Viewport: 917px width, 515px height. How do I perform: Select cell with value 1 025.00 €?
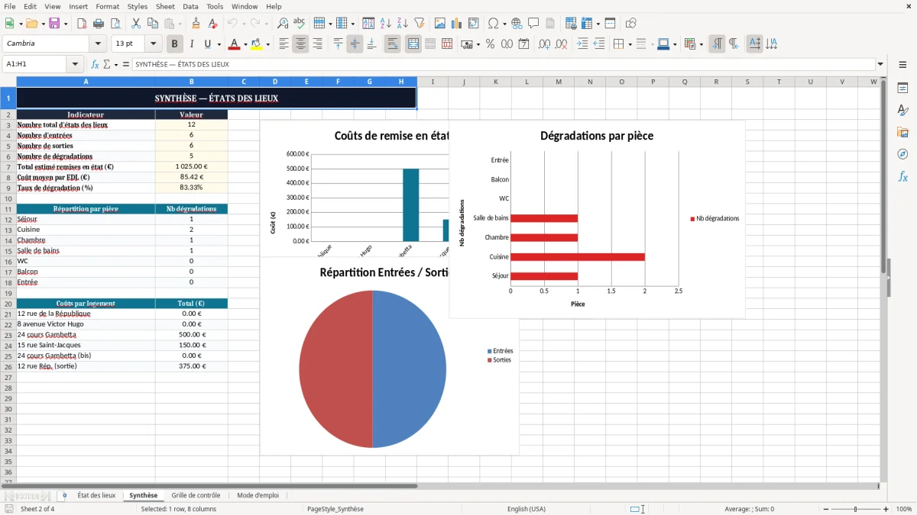pos(191,166)
